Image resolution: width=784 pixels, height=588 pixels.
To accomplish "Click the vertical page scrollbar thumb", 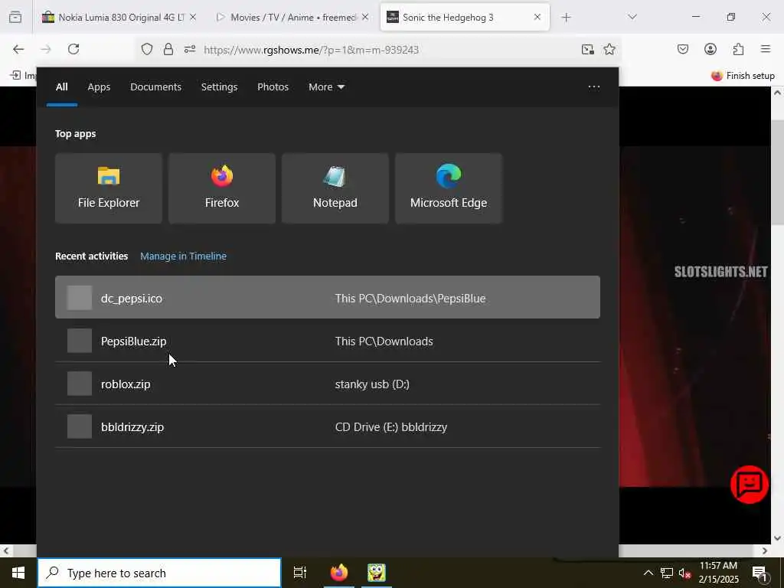I will click(x=778, y=172).
